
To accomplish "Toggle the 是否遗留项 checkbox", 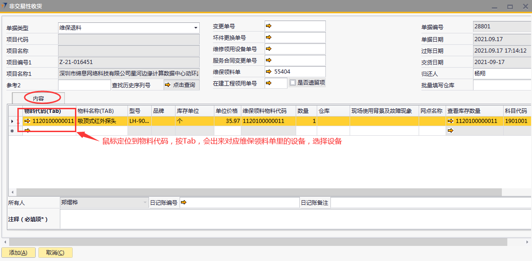I will 293,83.
